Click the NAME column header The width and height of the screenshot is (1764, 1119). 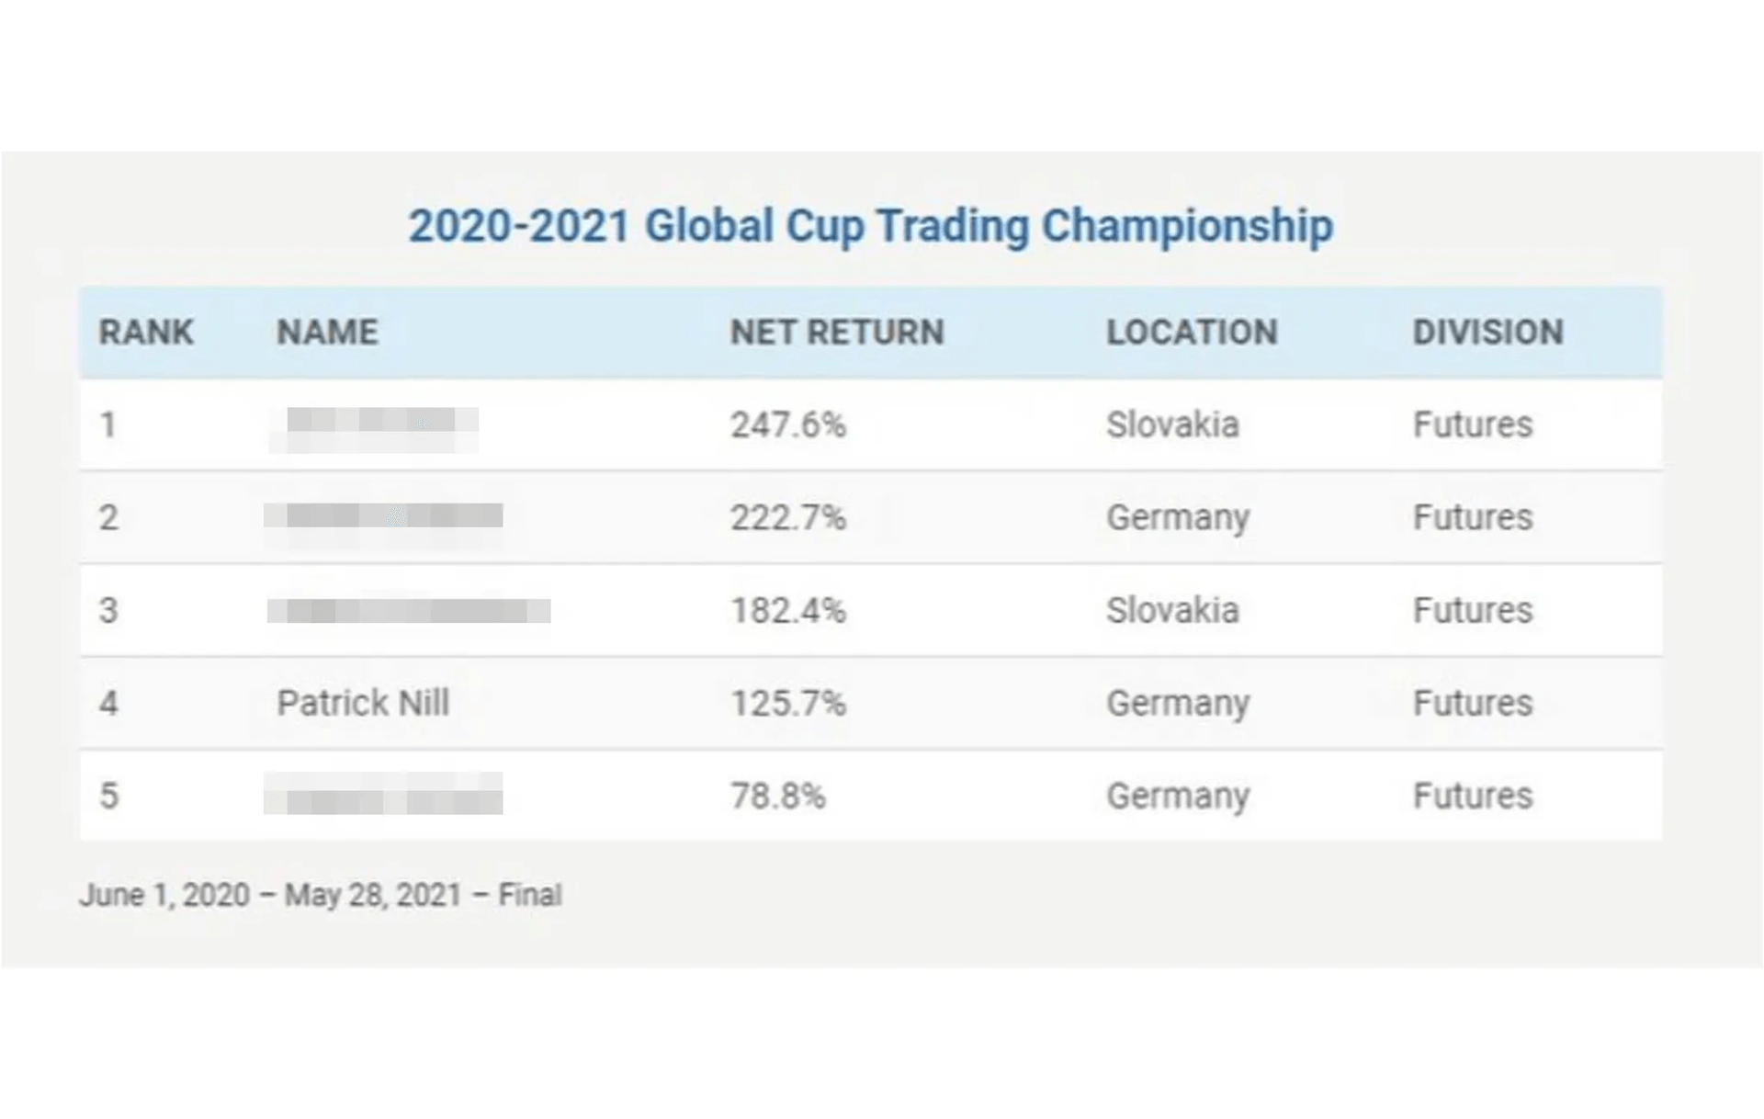(x=327, y=333)
